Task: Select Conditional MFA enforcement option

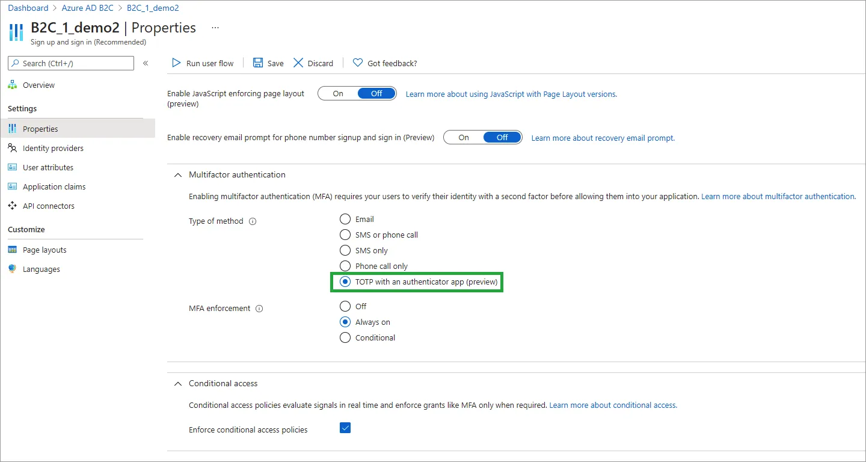Action: [345, 338]
